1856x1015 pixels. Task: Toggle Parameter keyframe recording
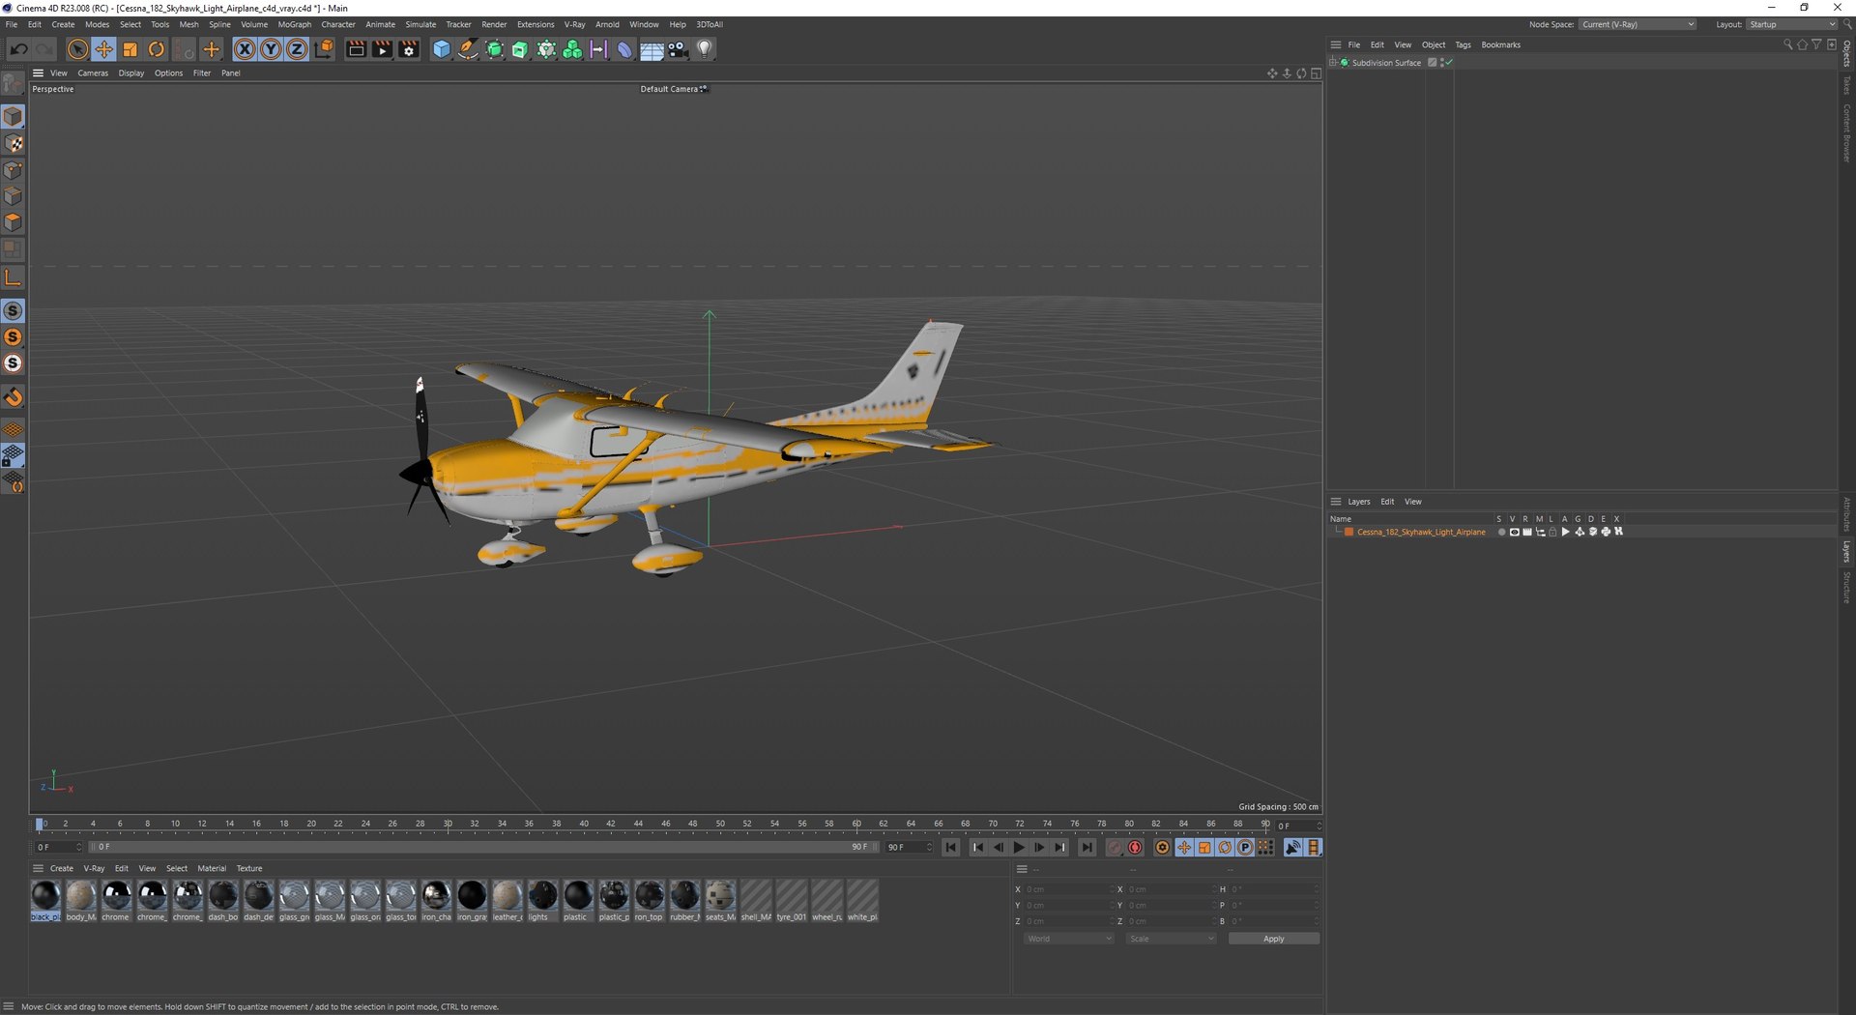(x=1245, y=848)
